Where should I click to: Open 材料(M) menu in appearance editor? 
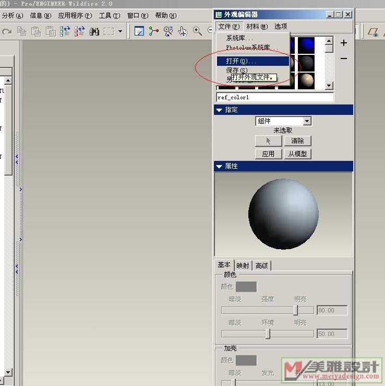point(257,26)
